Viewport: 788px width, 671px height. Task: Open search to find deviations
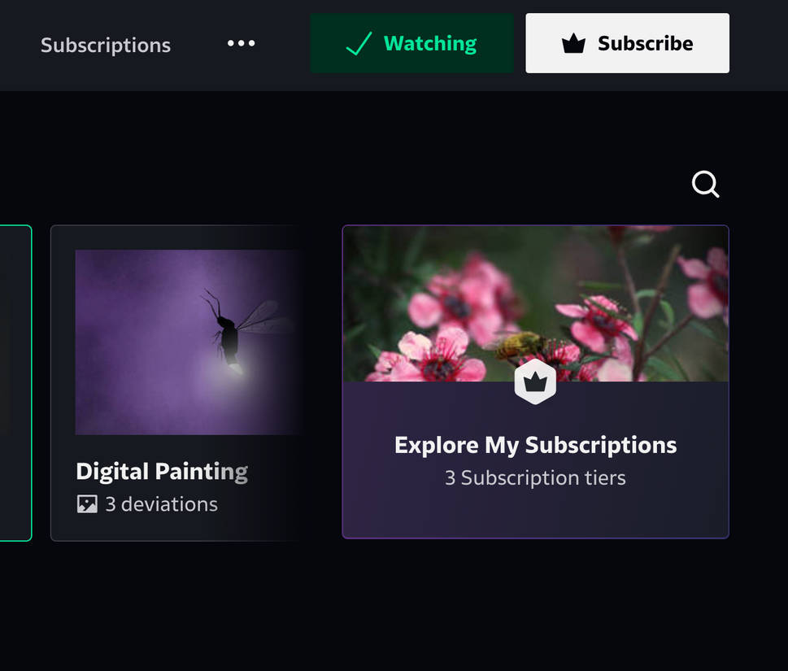tap(704, 184)
